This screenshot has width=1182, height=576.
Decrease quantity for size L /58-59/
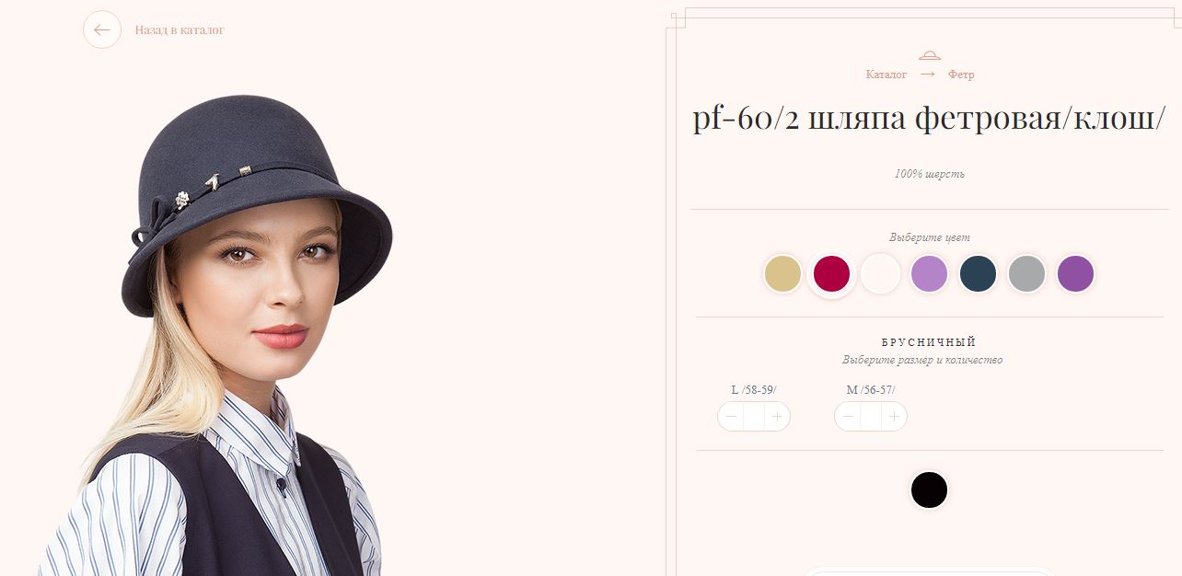pyautogui.click(x=731, y=417)
